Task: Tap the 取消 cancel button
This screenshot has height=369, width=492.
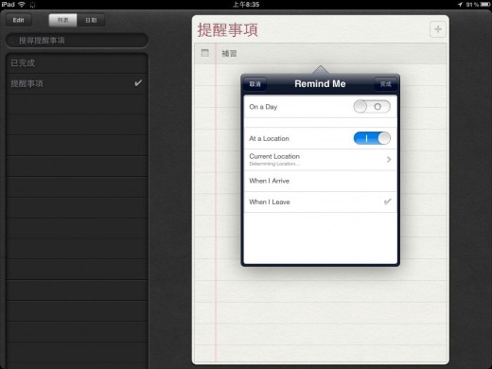Action: point(255,84)
